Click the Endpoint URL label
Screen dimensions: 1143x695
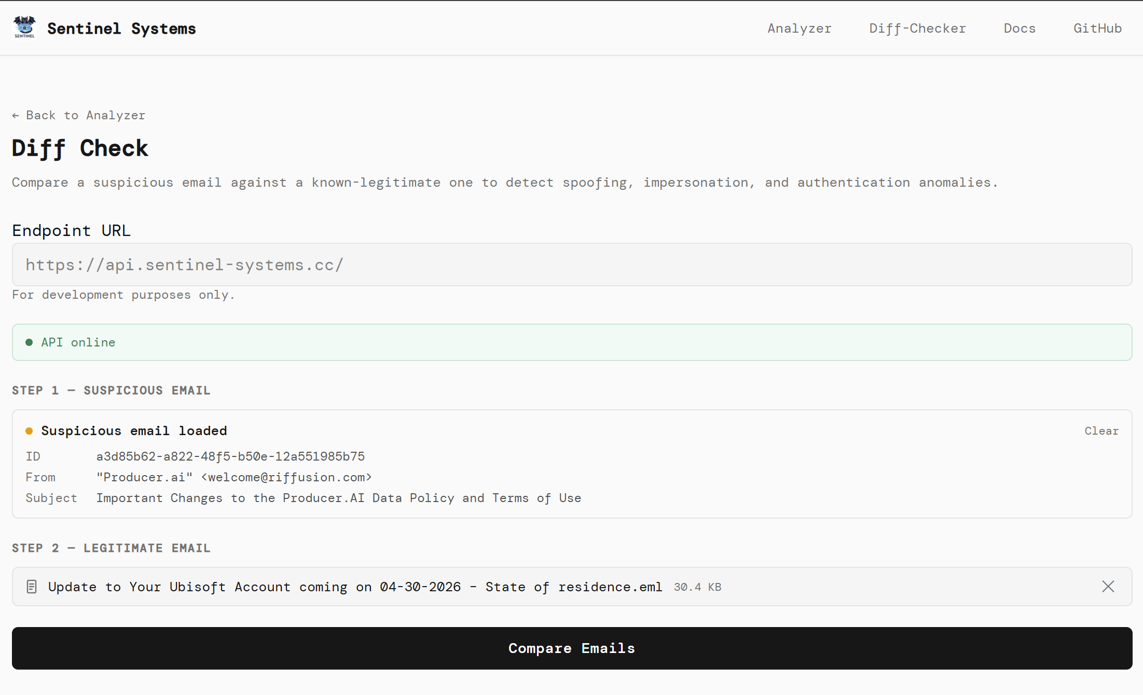tap(71, 230)
